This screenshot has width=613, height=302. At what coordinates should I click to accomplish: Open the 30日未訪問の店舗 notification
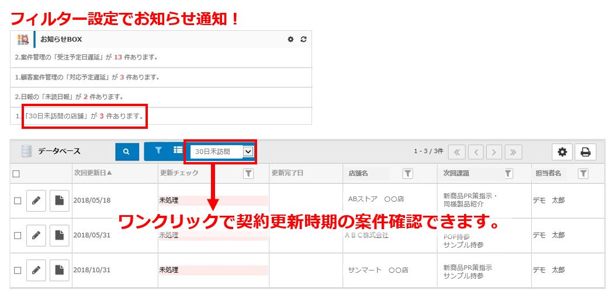pos(84,117)
